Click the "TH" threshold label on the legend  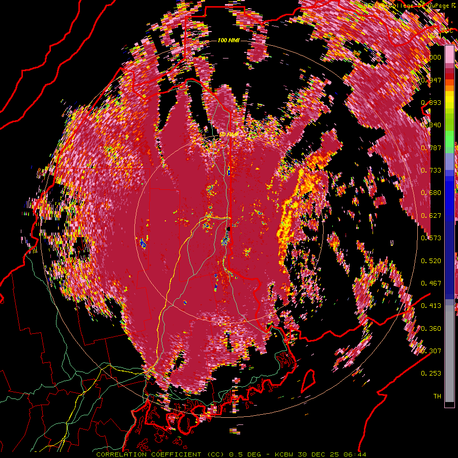point(437,396)
